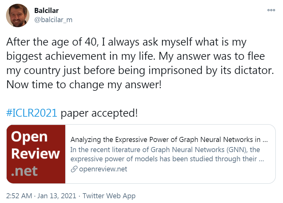Click the chain link icon beside openreview.net

tap(74, 169)
